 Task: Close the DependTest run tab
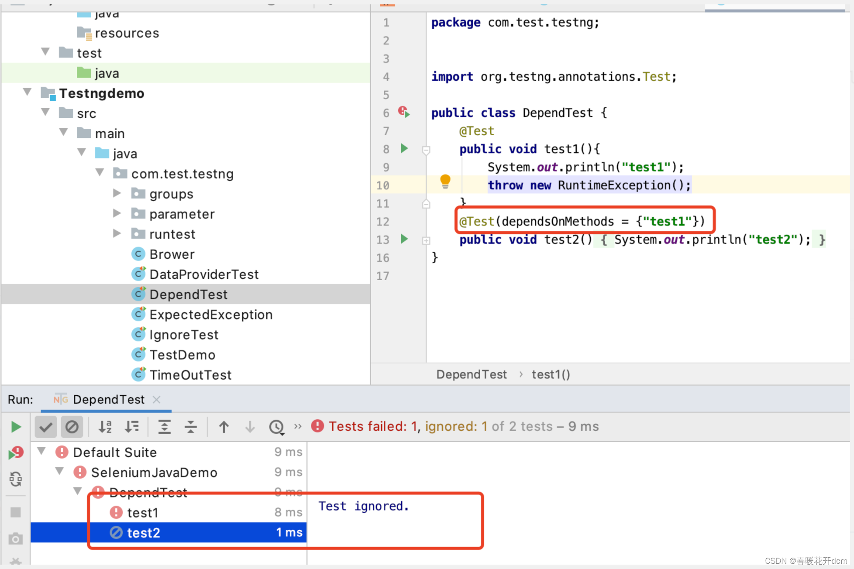(x=157, y=399)
